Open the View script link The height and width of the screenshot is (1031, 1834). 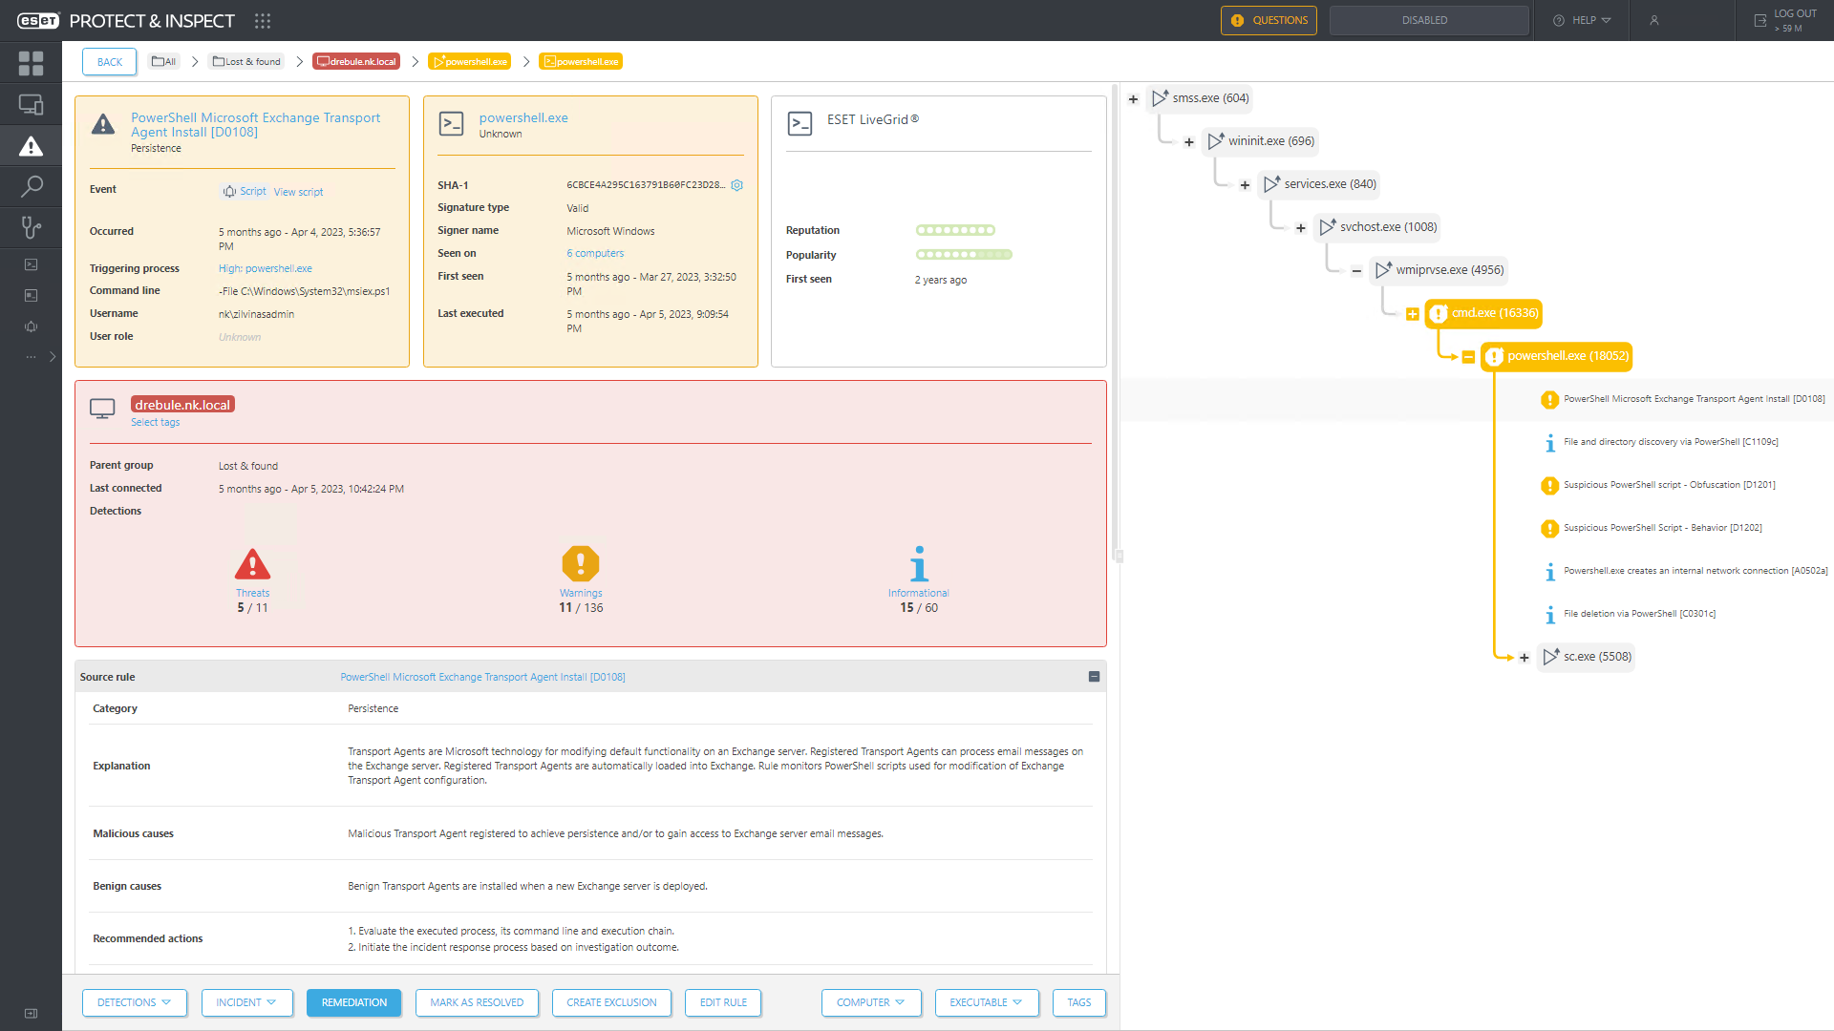coord(298,192)
